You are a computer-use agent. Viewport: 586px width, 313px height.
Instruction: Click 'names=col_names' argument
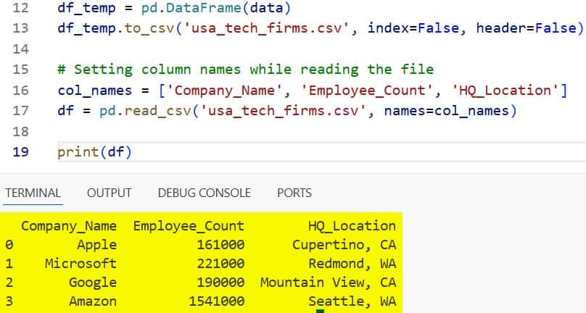[x=446, y=111]
